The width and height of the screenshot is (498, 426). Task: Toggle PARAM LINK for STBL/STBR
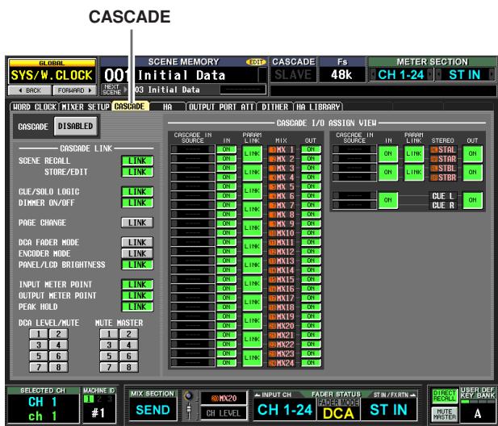pyautogui.click(x=414, y=173)
